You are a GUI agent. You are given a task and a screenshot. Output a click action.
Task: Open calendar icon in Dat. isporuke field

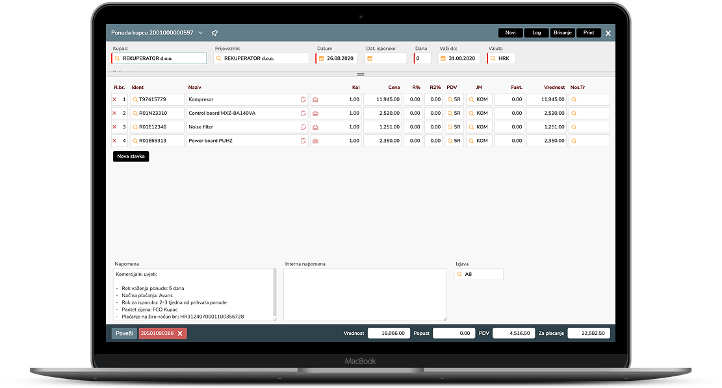coord(370,58)
